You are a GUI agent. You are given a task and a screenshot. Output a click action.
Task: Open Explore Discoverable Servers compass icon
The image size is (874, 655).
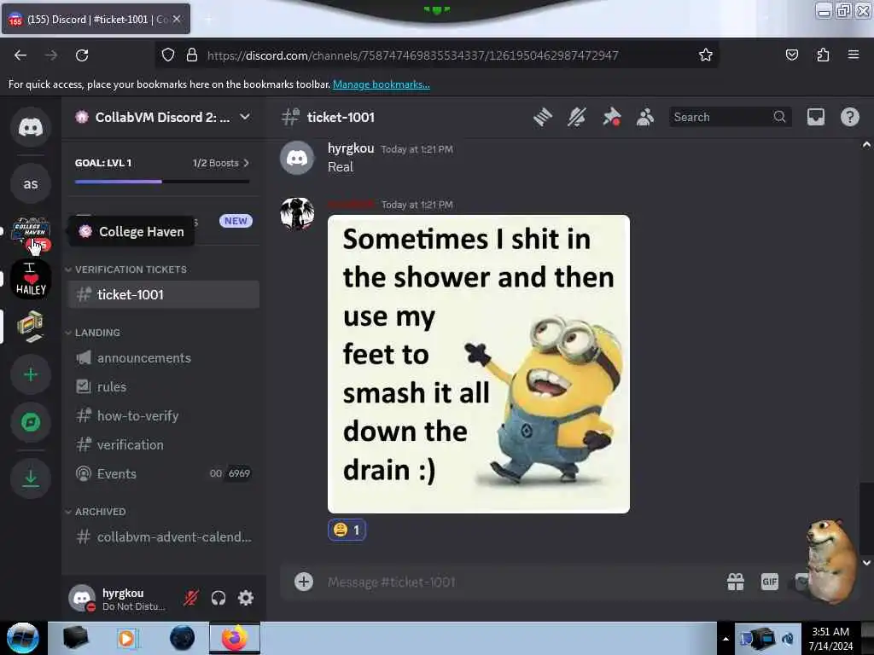pyautogui.click(x=31, y=423)
